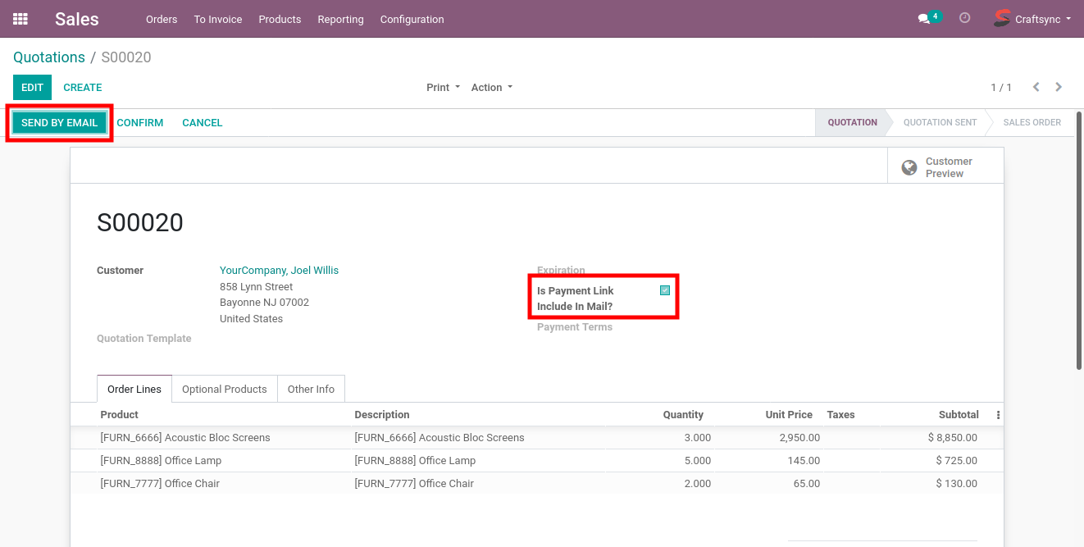1084x547 pixels.
Task: Navigate to Quotations breadcrumb link
Action: tap(49, 57)
